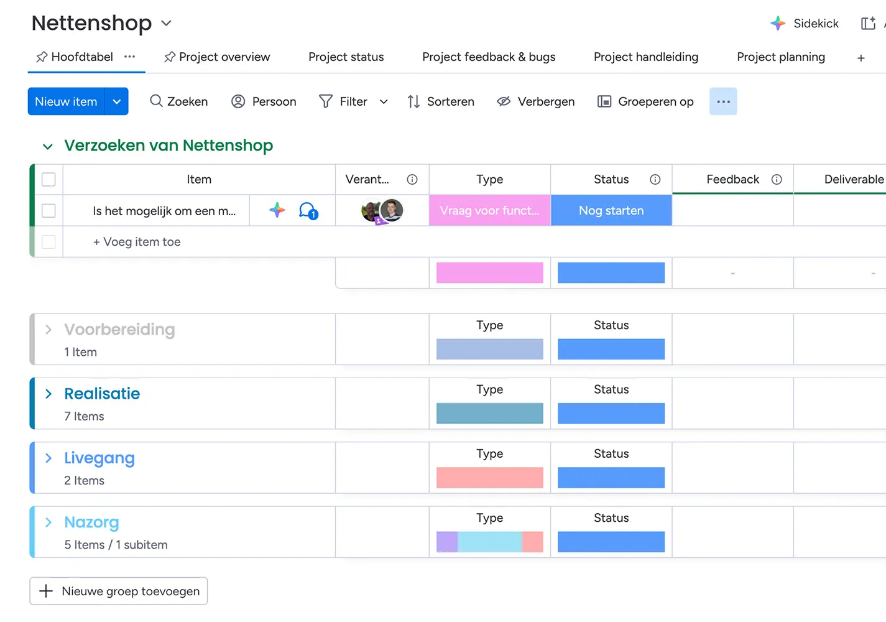Switch to the Project status tab
The height and width of the screenshot is (622, 886).
click(346, 57)
